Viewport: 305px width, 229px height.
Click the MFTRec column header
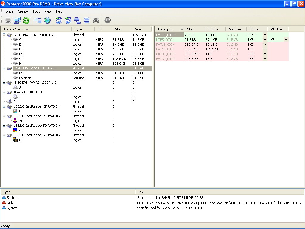tap(278, 29)
